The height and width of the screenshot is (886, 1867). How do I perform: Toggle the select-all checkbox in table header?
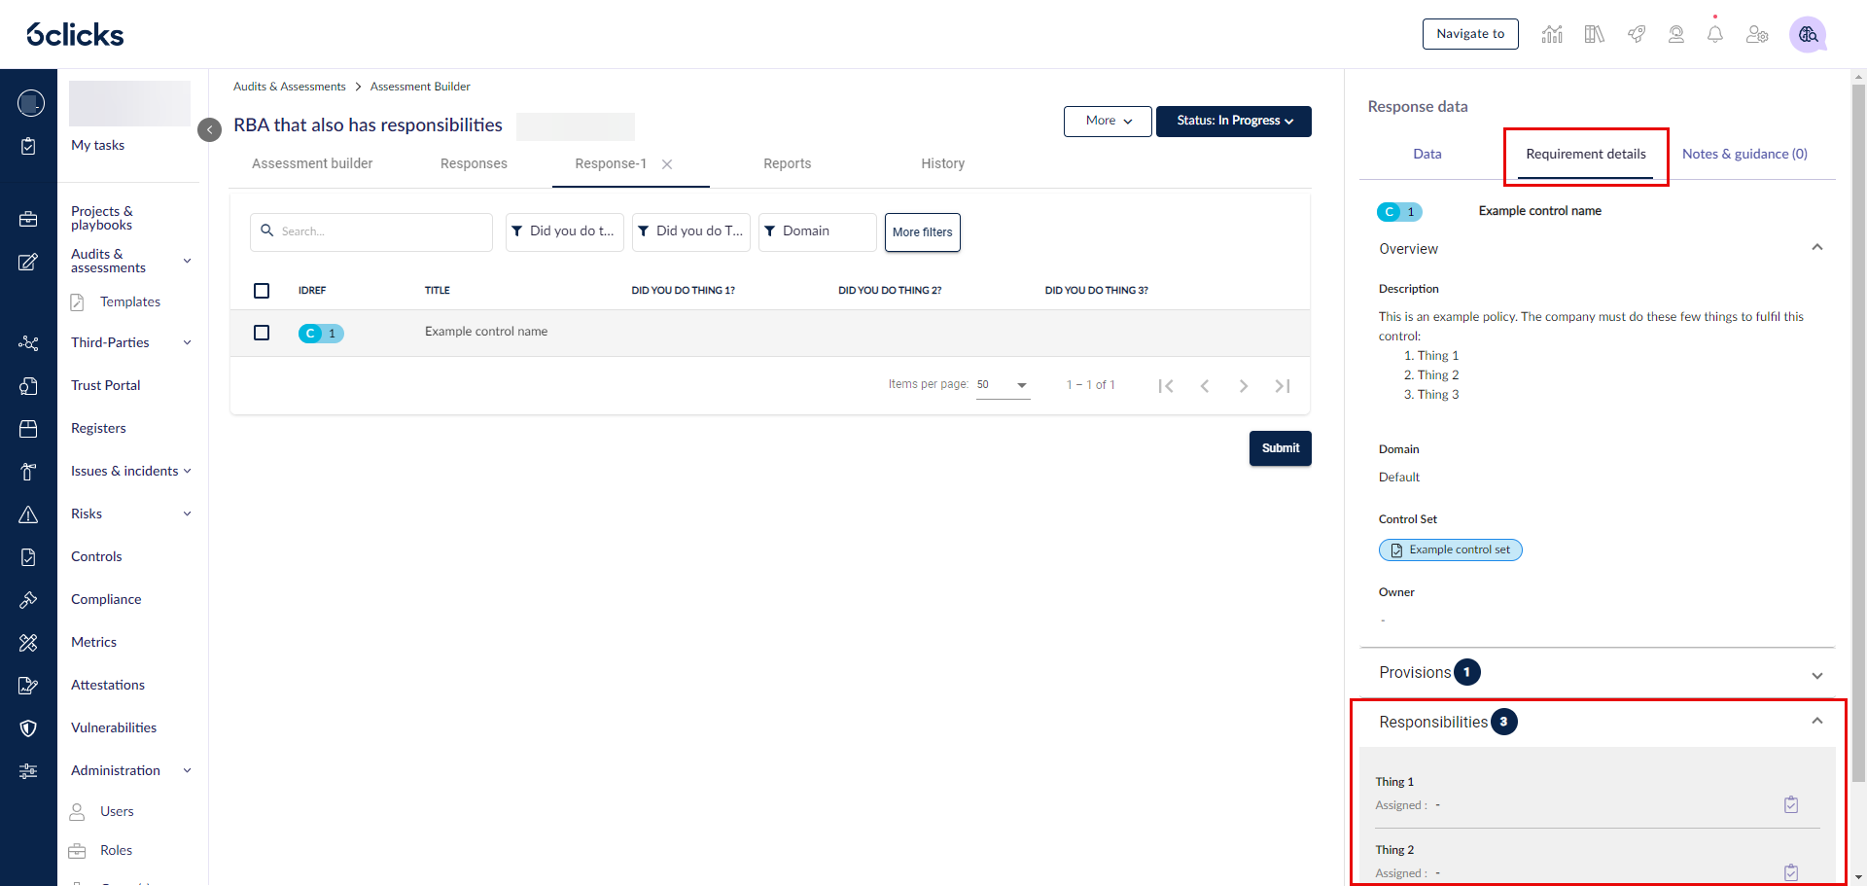click(262, 291)
